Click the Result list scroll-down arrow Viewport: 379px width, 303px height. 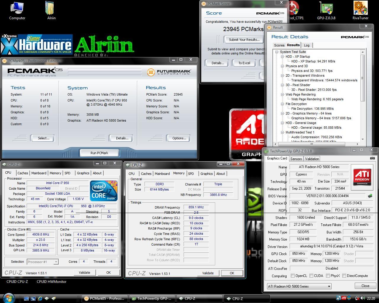coord(362,139)
